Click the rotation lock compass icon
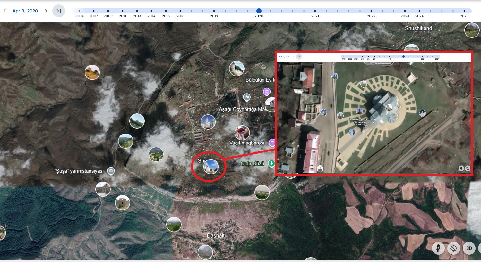 (454, 248)
